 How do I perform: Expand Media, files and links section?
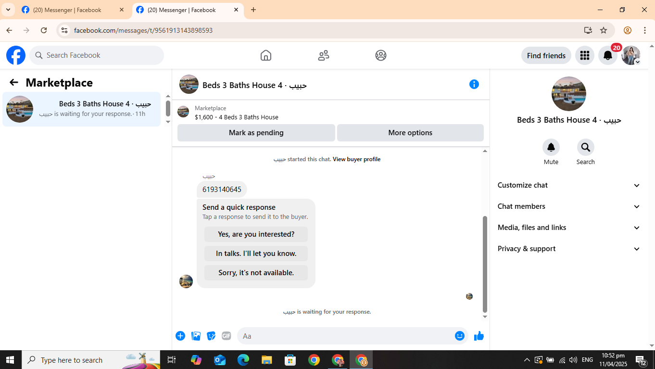click(x=569, y=228)
